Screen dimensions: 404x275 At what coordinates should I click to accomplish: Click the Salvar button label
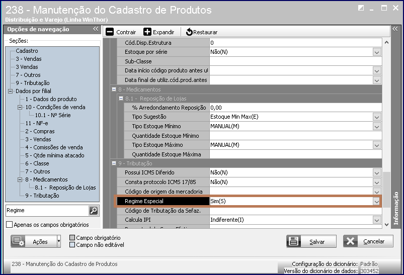point(317,241)
